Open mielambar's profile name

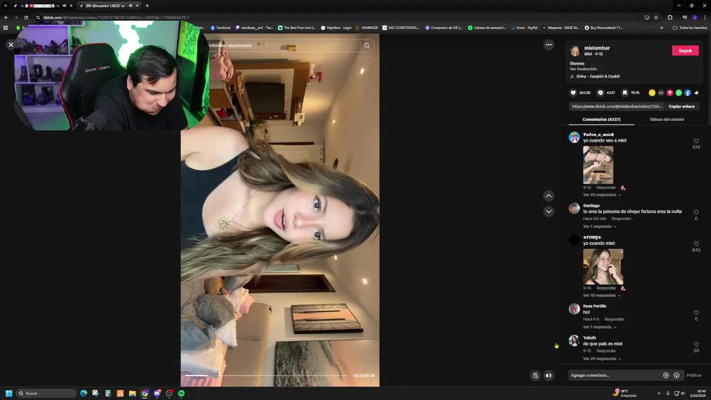click(x=597, y=48)
